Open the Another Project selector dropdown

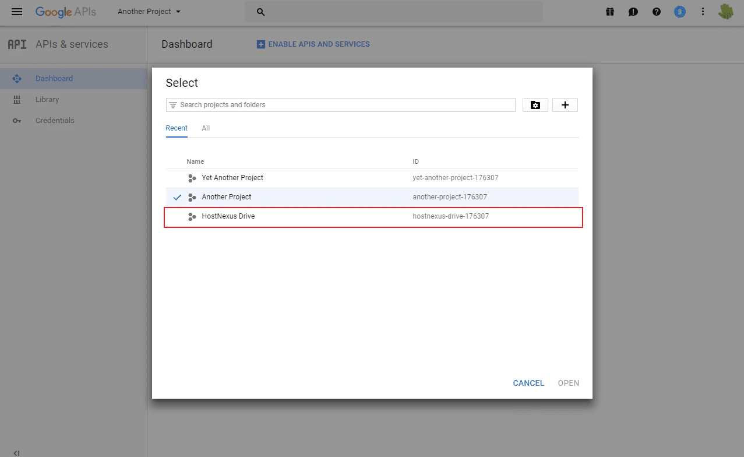(149, 12)
